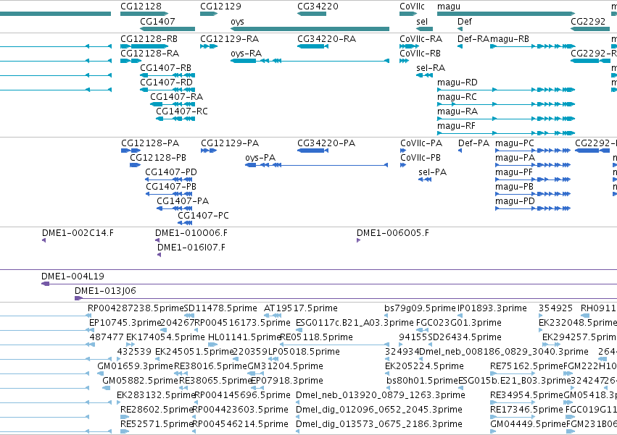This screenshot has height=435, width=617.
Task: Select transcript CG12128-RB
Action: 144,46
